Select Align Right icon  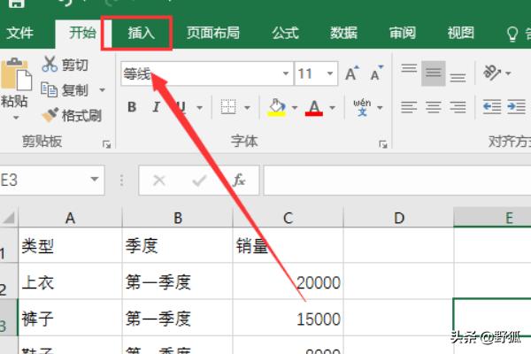[x=458, y=107]
